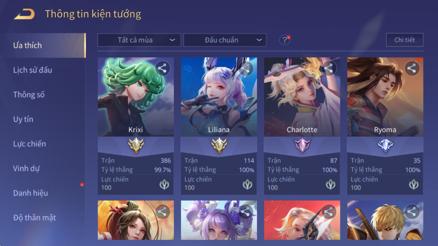
Task: Select Ryoma's blue mastery badge
Action: point(385,145)
